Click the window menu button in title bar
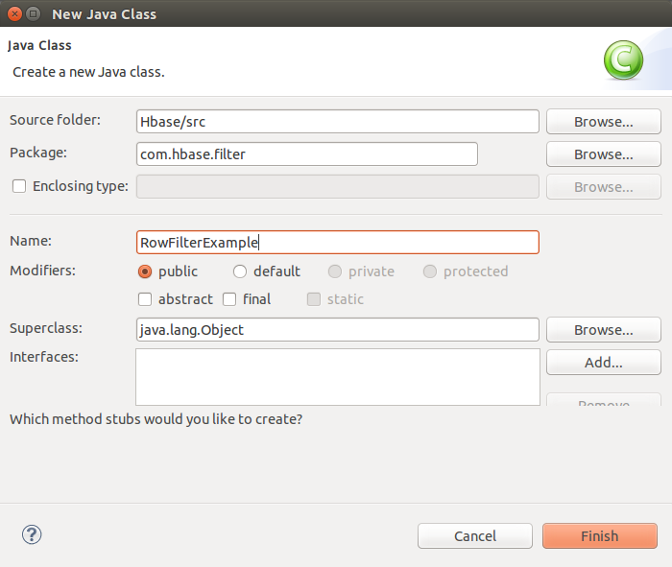The image size is (672, 567). tap(33, 14)
